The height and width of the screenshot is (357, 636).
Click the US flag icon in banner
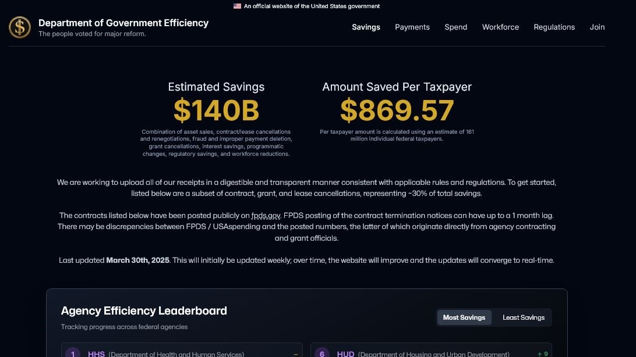[237, 6]
